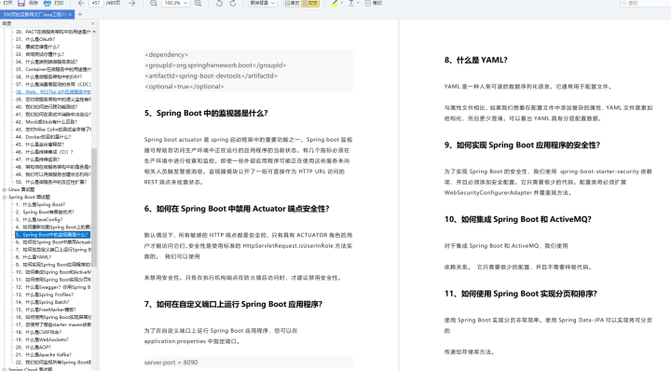Open outline item 12. 什么是Swagger?
671x371 pixels.
[x=53, y=287]
